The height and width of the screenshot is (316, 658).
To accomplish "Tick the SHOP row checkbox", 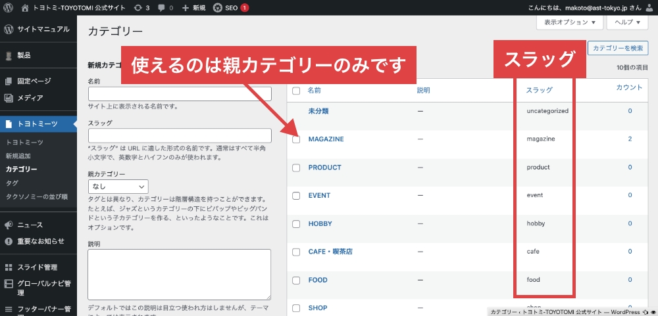I will pyautogui.click(x=296, y=308).
